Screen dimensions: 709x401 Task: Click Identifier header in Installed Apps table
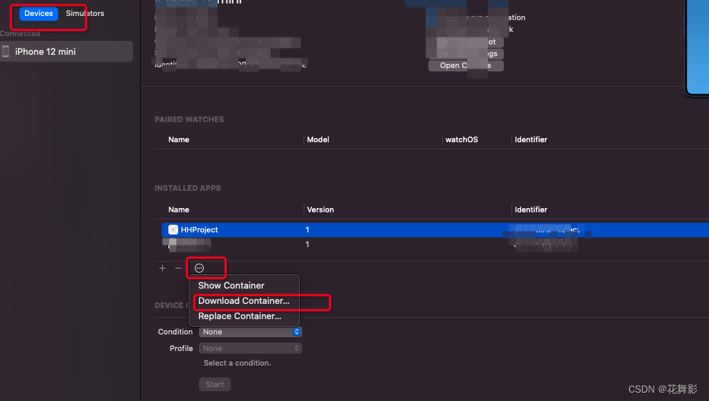point(531,210)
